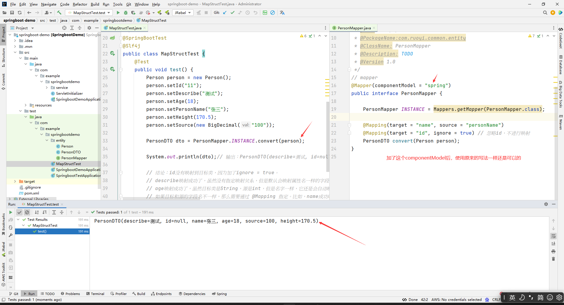Screen dimensions: 564x305
Task: Toggle the Structure side tool window
Action: pos(3,57)
